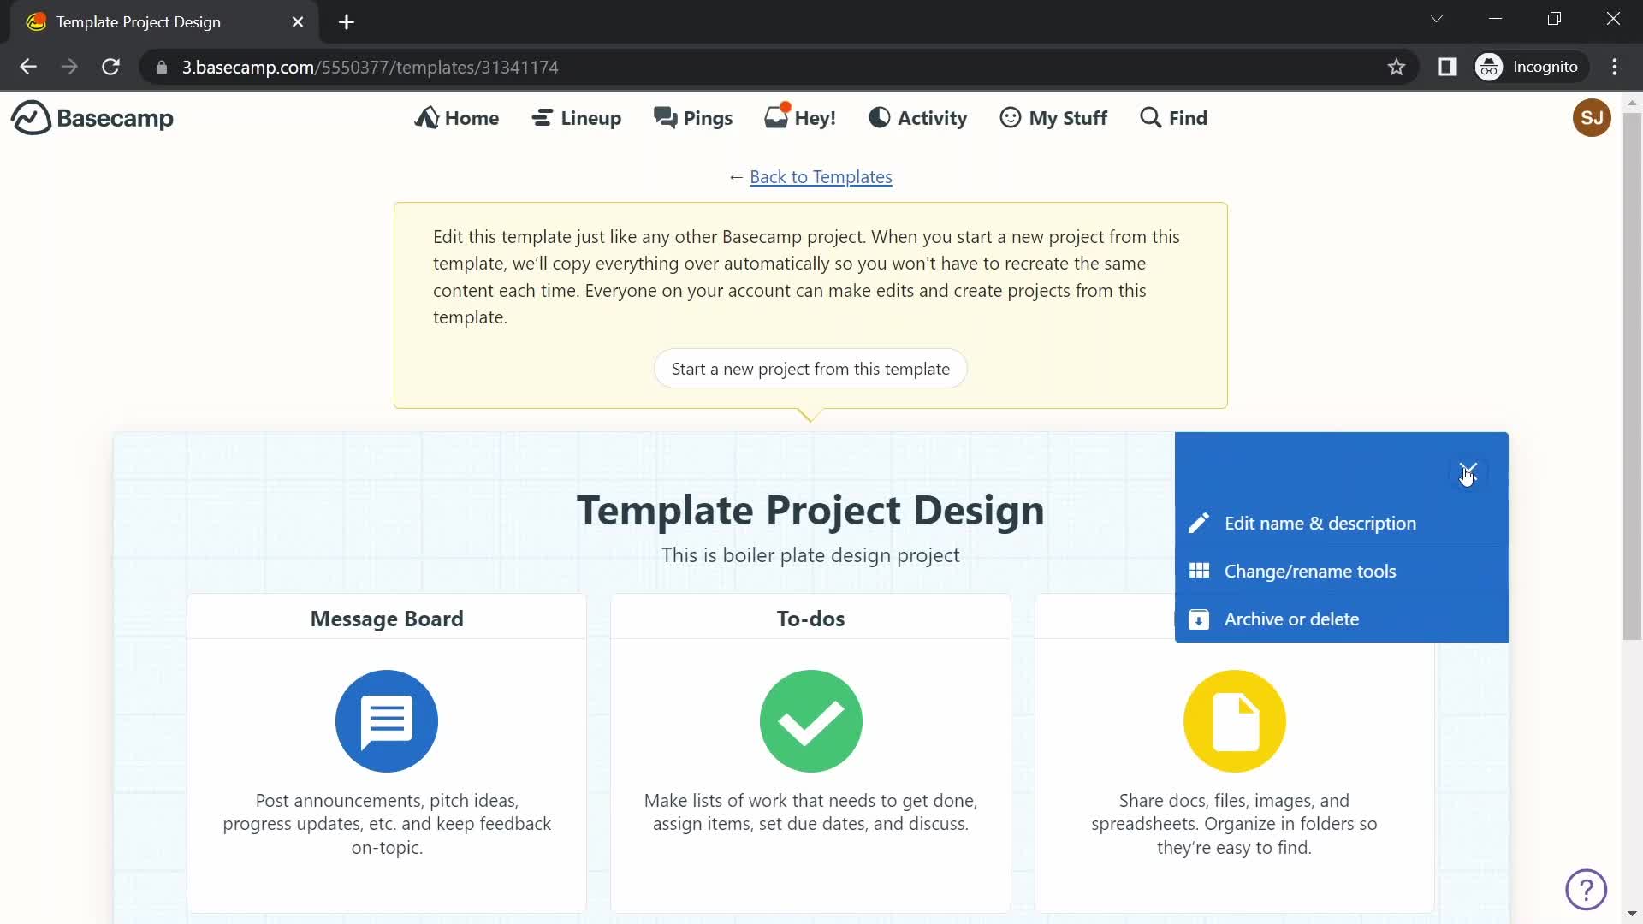Open the Home nav item
Viewport: 1643px width, 924px height.
[x=457, y=118]
